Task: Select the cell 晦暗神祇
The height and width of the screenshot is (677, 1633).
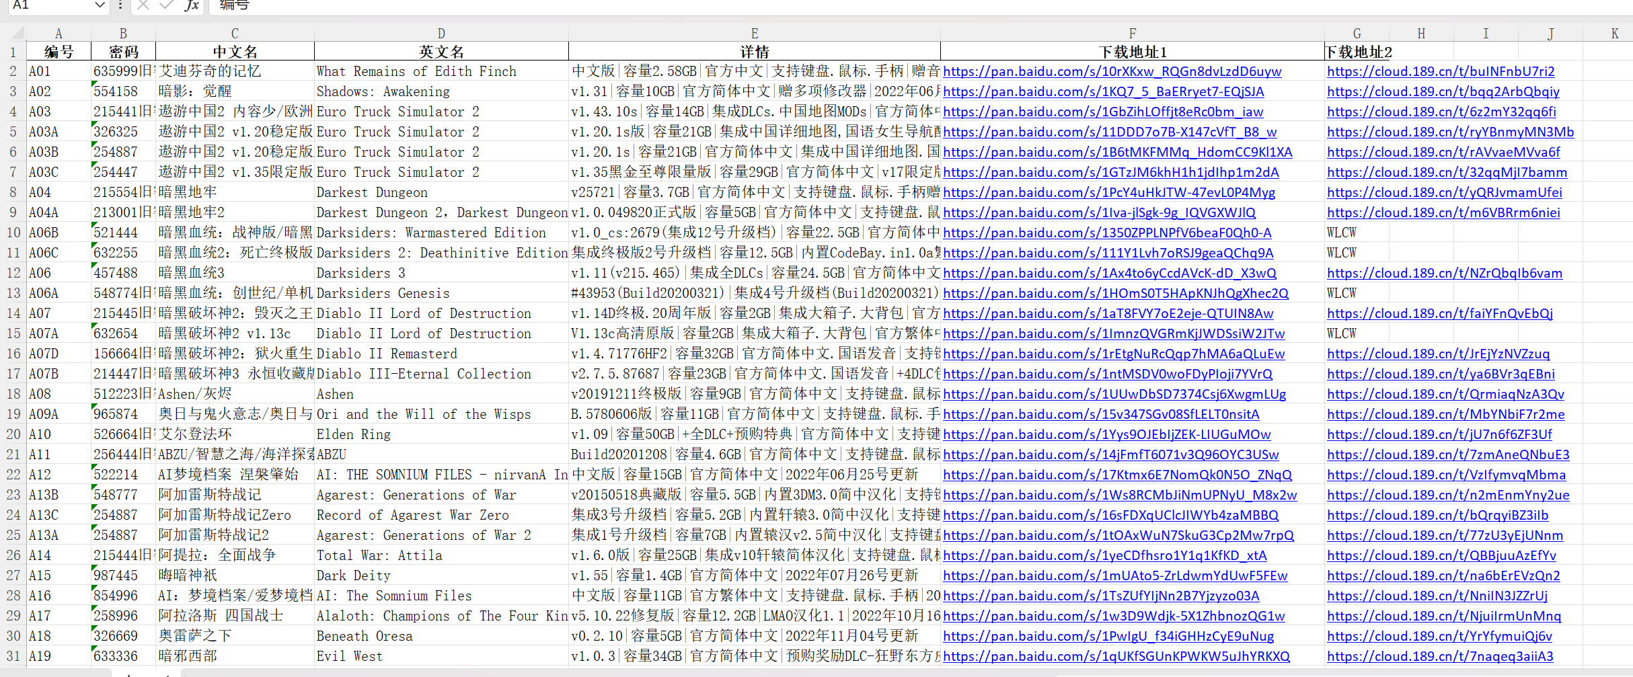Action: pos(235,575)
